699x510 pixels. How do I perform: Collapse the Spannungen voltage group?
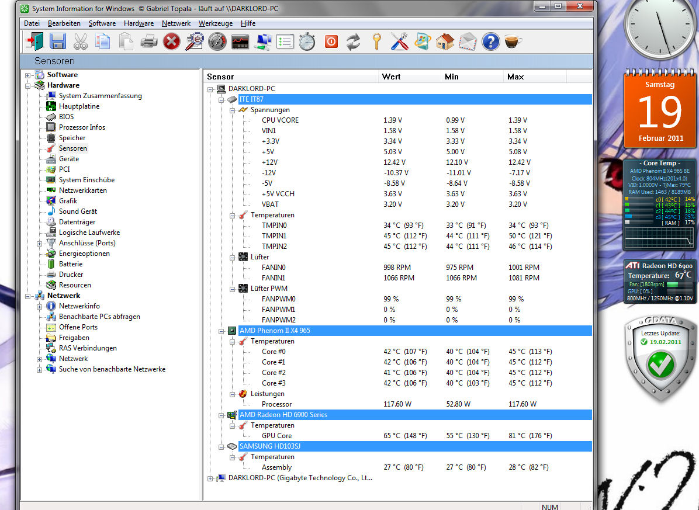coord(232,110)
